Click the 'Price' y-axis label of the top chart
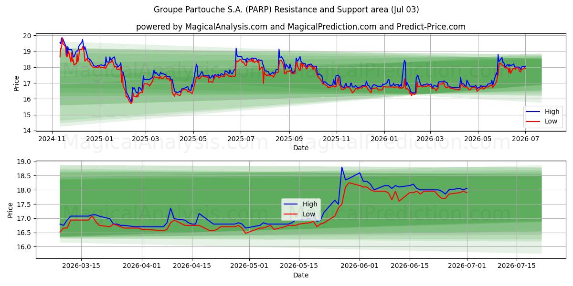 coord(17,83)
